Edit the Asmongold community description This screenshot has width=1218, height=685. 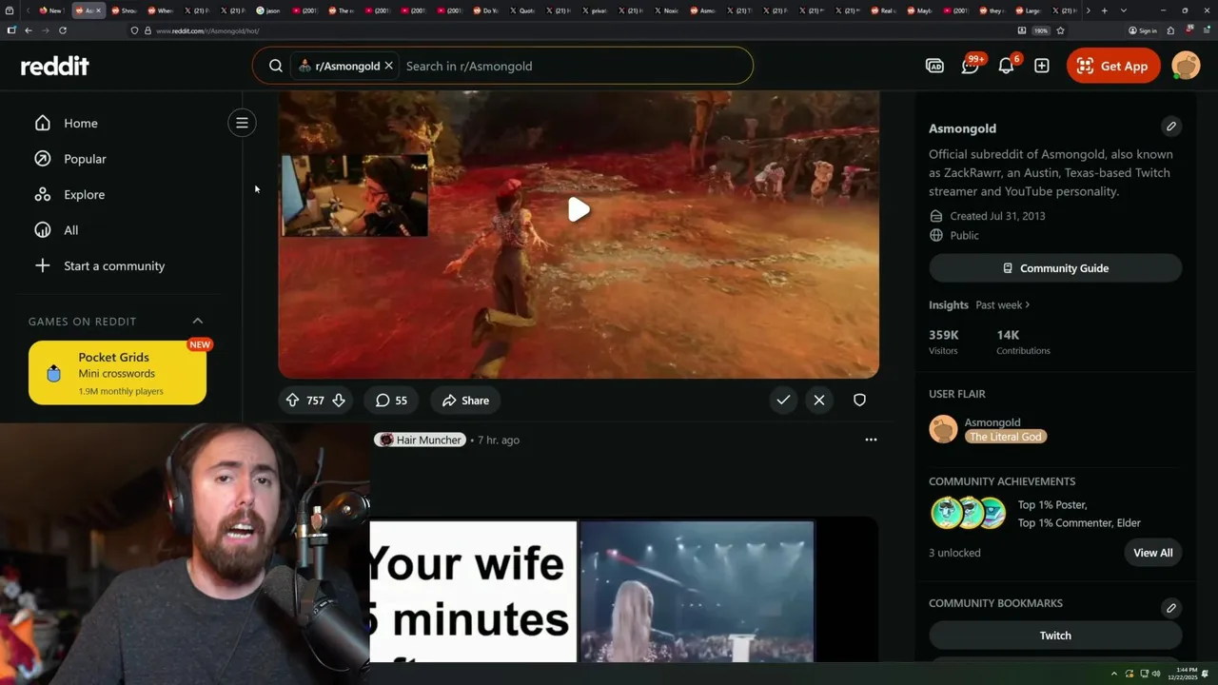pyautogui.click(x=1171, y=127)
